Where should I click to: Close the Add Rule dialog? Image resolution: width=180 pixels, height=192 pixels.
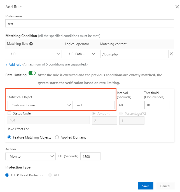click(x=177, y=7)
